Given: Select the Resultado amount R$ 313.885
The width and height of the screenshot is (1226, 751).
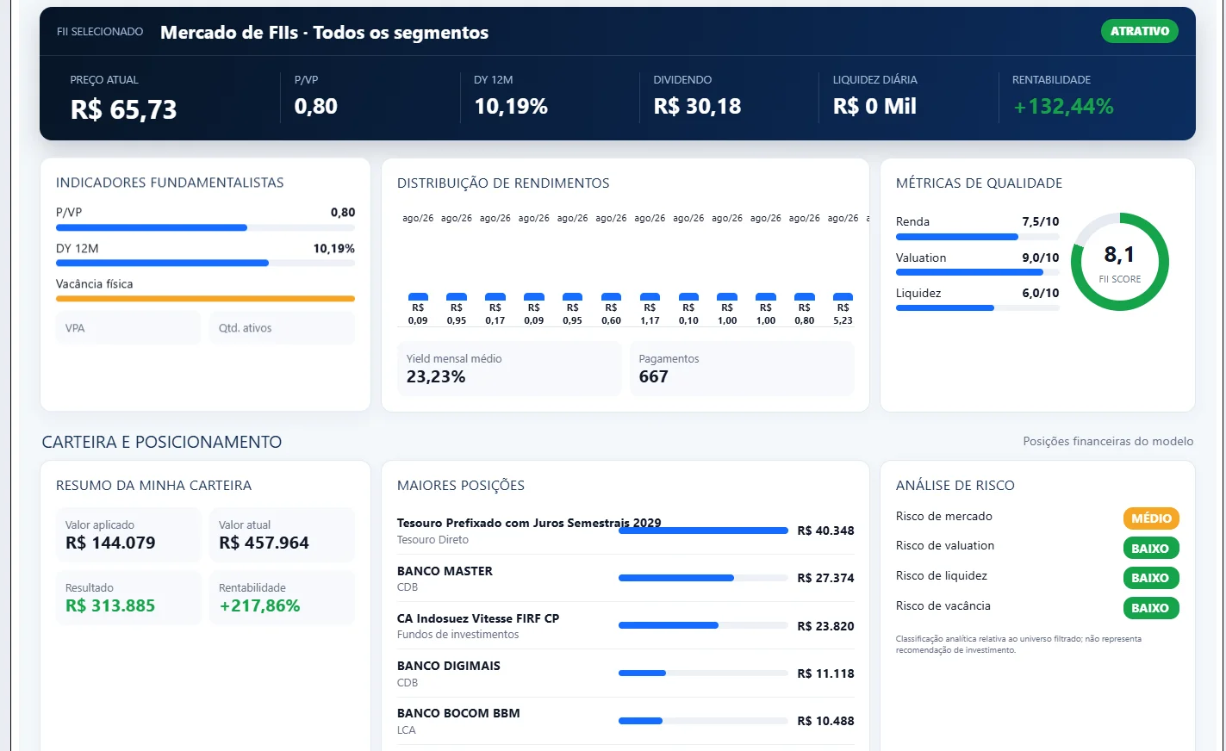Looking at the screenshot, I should [110, 605].
